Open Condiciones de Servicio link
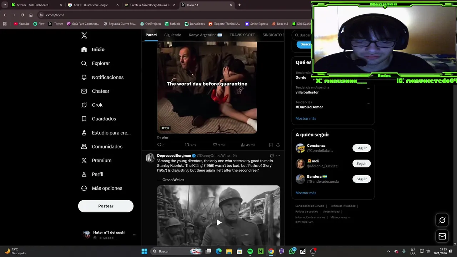457x257 pixels. (x=310, y=206)
